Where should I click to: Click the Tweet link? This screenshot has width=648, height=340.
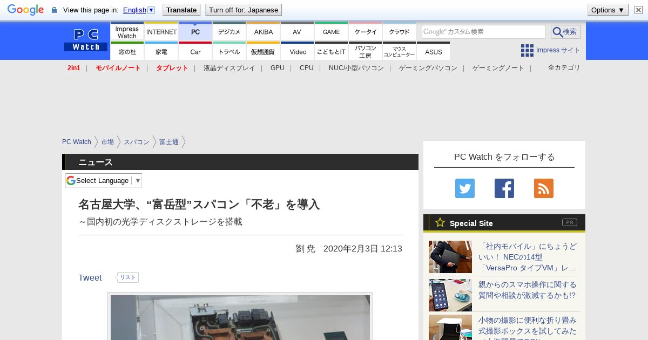[90, 277]
